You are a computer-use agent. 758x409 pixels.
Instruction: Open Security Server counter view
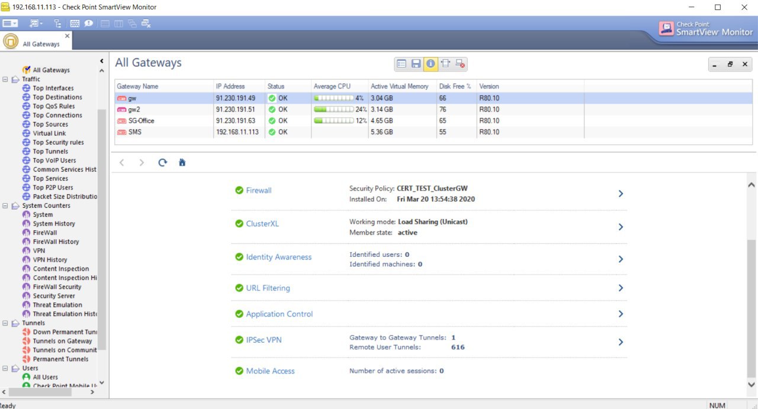pos(54,296)
